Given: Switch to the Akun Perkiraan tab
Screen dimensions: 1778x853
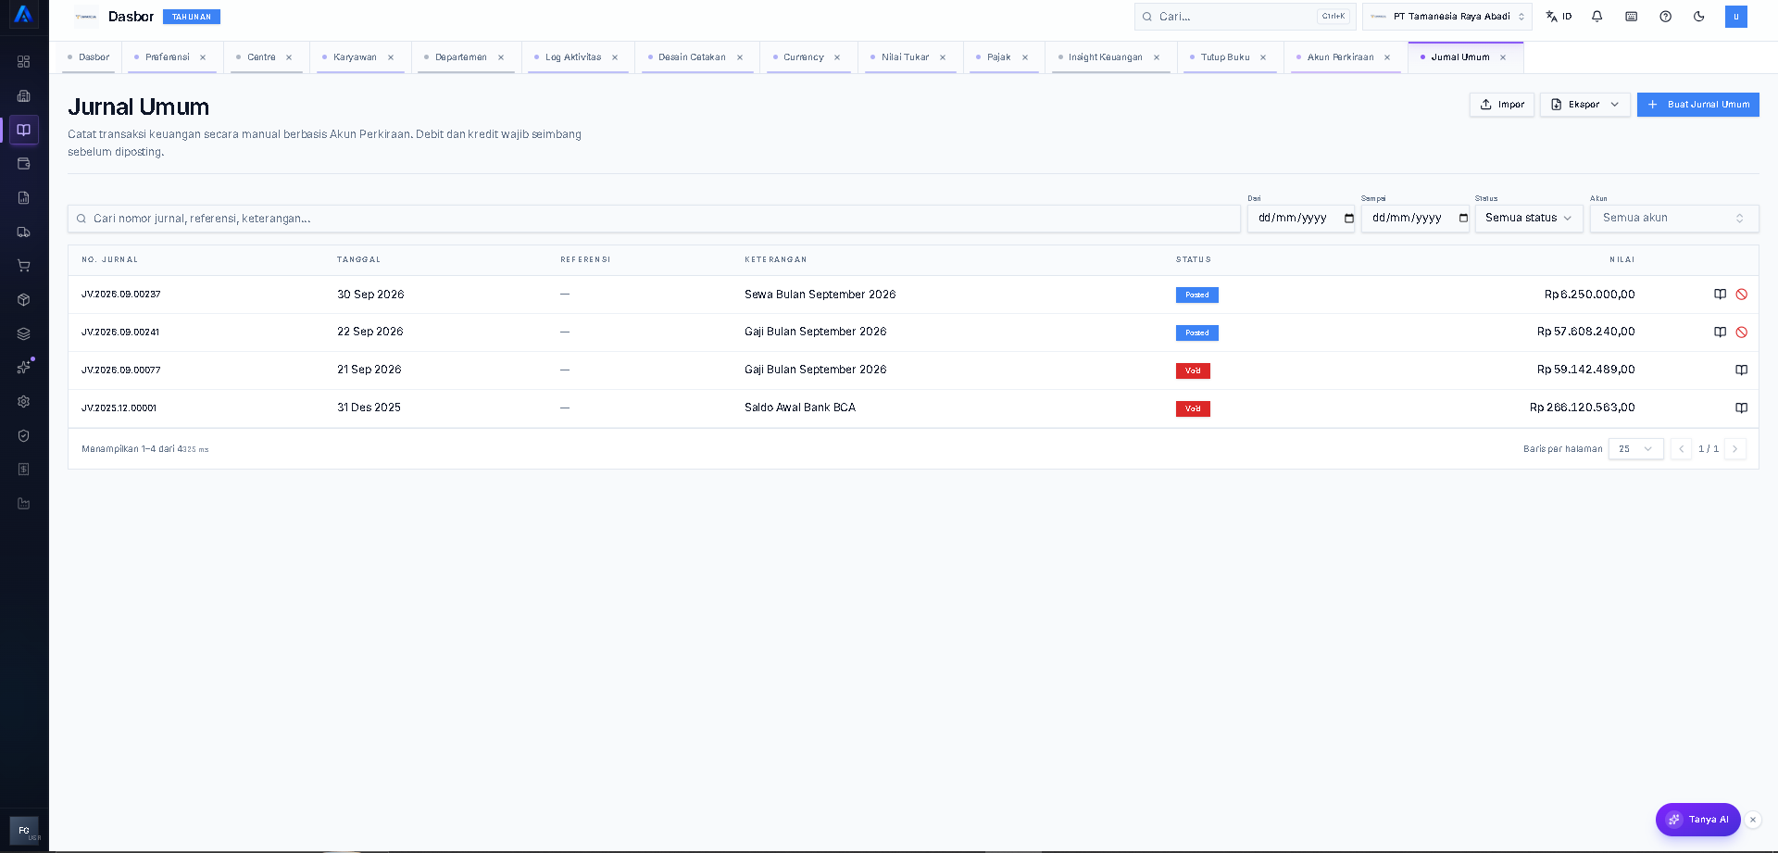Looking at the screenshot, I should click(1340, 57).
